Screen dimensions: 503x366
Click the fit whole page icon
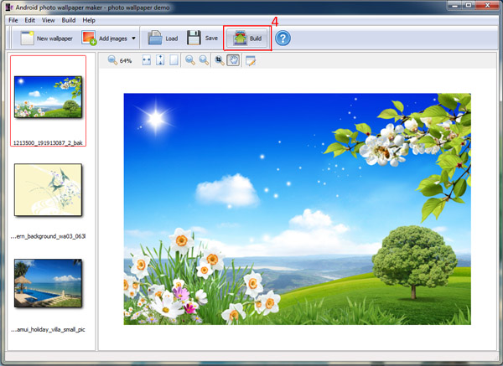[174, 61]
